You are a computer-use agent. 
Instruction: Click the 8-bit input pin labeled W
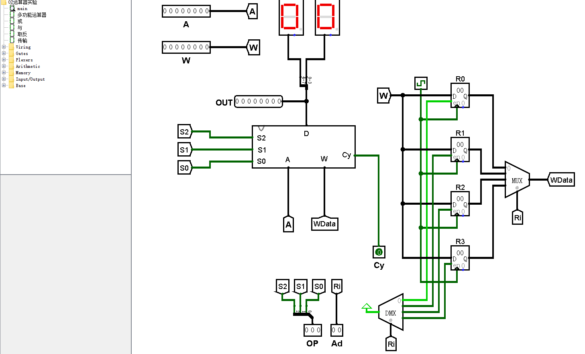(186, 47)
